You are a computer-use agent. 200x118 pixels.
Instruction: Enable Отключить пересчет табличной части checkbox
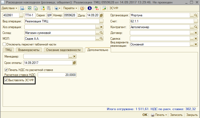[x=4, y=44]
